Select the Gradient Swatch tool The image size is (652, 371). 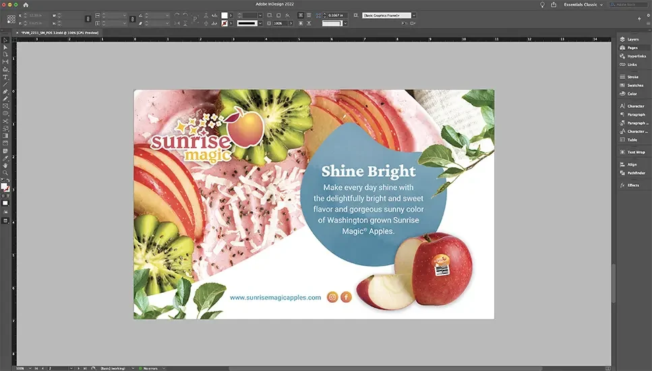(5, 136)
